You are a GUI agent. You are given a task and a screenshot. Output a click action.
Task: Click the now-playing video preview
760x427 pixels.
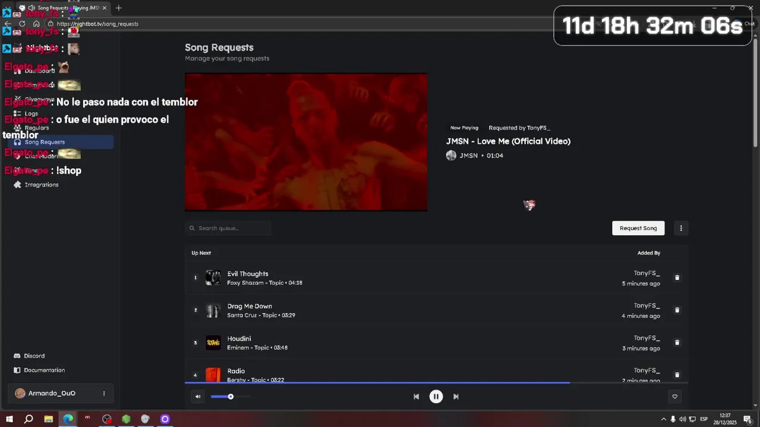[306, 142]
